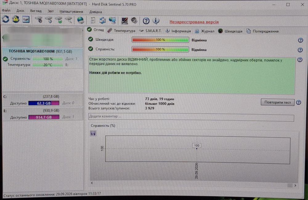
Task: Switch to the Температура tab
Action: 121,30
